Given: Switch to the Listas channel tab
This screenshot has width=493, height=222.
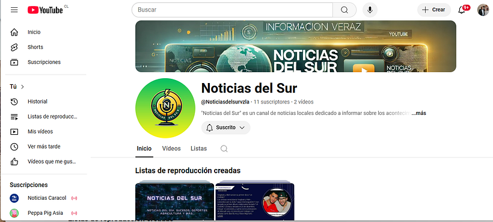Looking at the screenshot, I should 199,149.
